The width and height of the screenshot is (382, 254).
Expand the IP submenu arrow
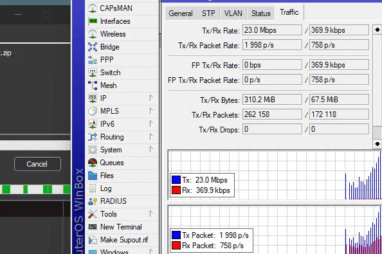click(x=151, y=98)
